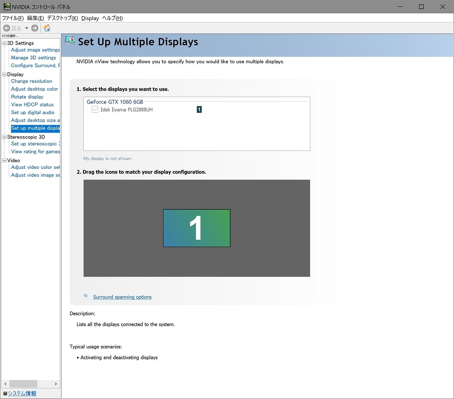The image size is (454, 399).
Task: Click the NVIDIA logo in title bar
Action: point(6,6)
